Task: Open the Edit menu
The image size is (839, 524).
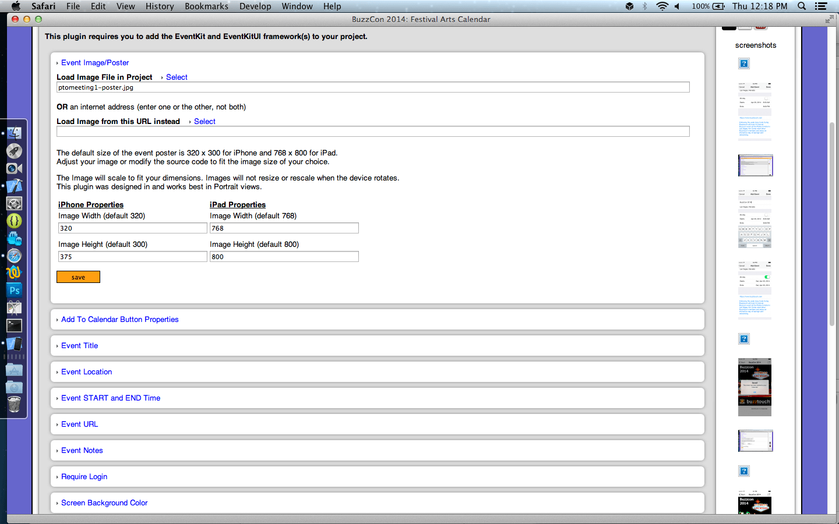Action: coord(98,6)
